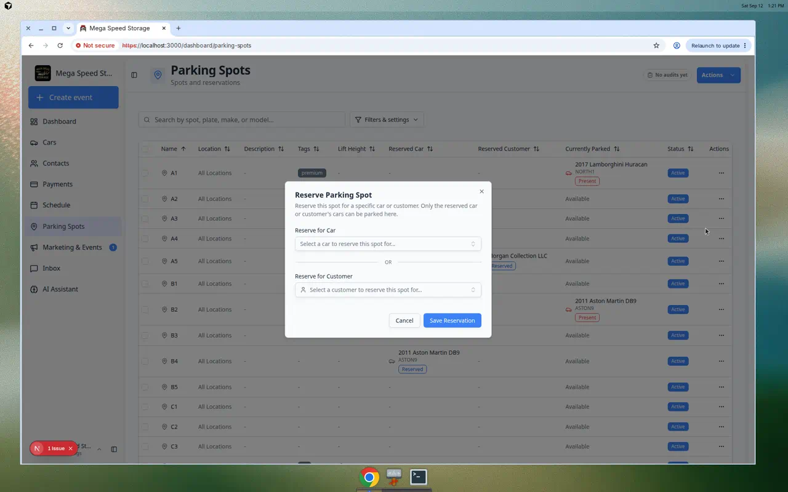This screenshot has height=492, width=788.
Task: Open a new browser tab
Action: (x=179, y=28)
